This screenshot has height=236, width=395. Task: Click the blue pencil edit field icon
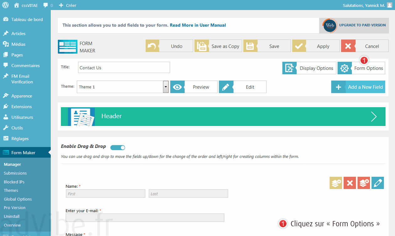tap(377, 183)
